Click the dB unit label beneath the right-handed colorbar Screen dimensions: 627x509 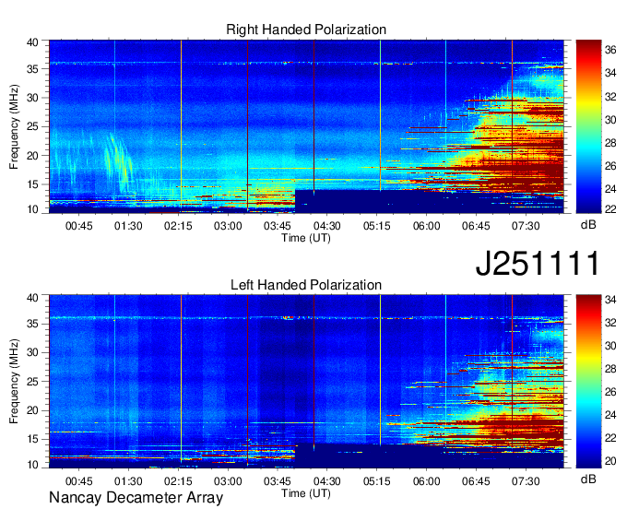tap(588, 225)
